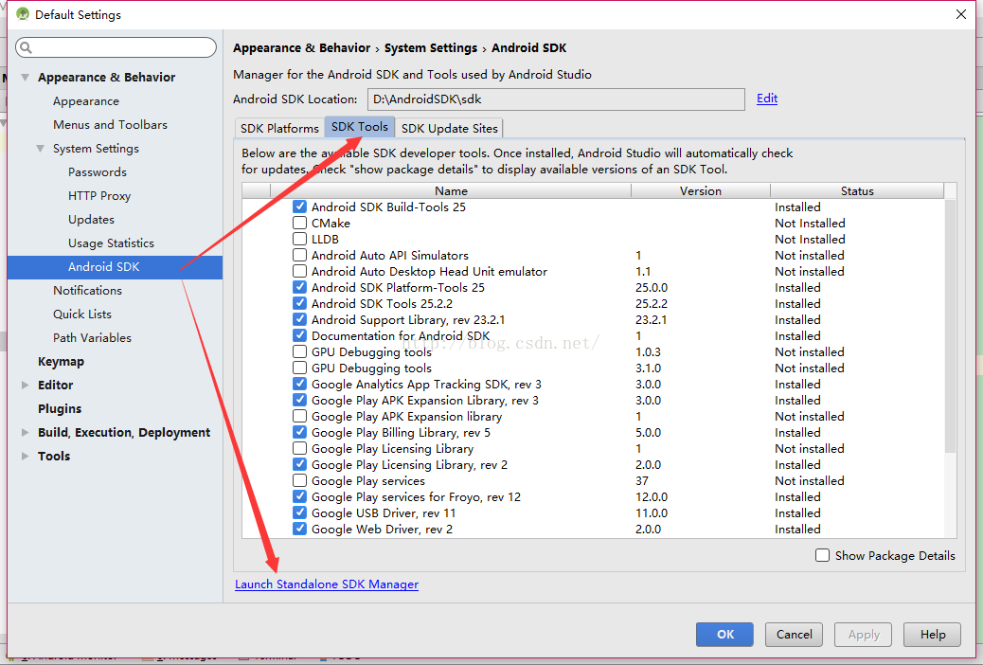
Task: Collapse the Appearance & Behavior tree node
Action: [x=25, y=77]
